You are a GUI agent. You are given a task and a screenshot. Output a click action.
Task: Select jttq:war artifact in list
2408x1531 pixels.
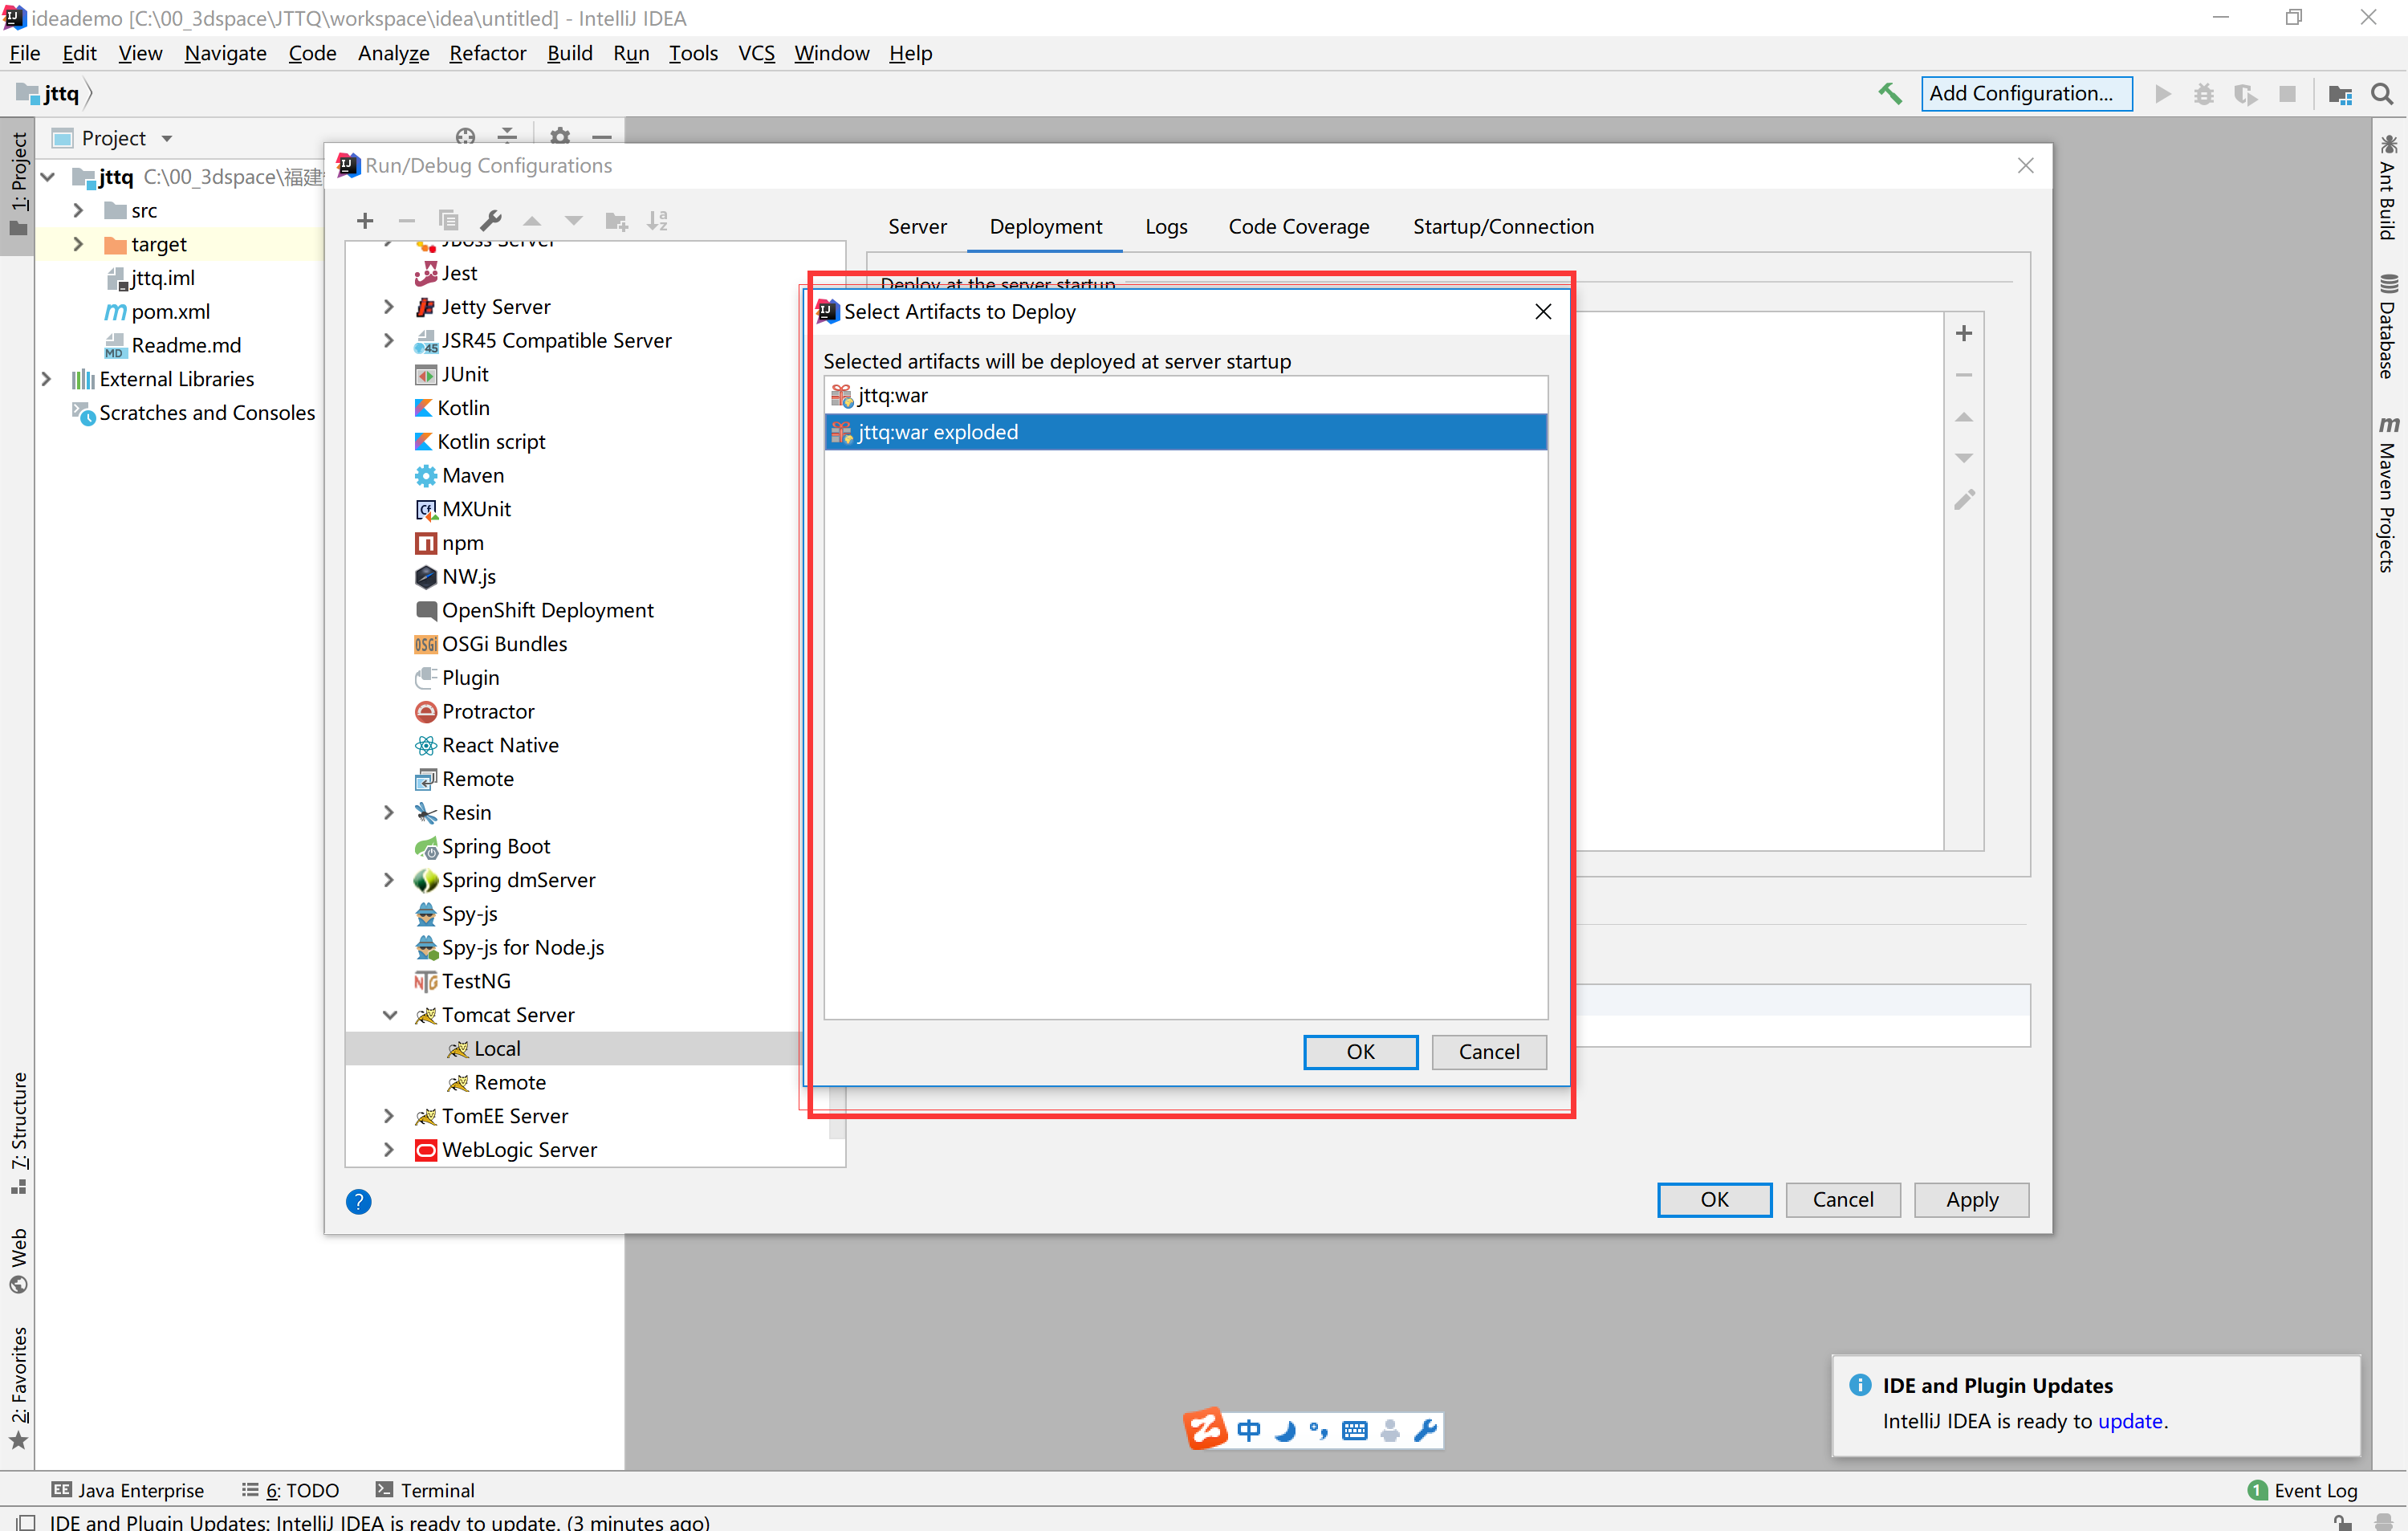(892, 395)
